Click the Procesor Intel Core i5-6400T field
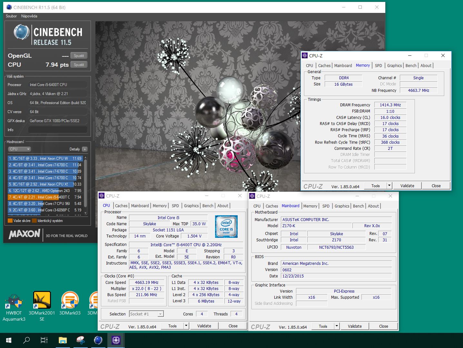The height and width of the screenshot is (348, 463). pyautogui.click(x=58, y=85)
